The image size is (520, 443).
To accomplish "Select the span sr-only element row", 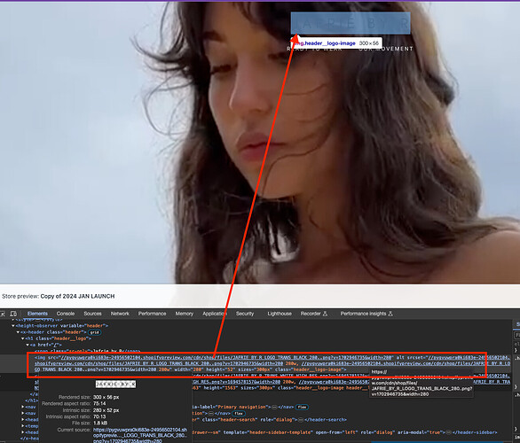I will coord(87,351).
